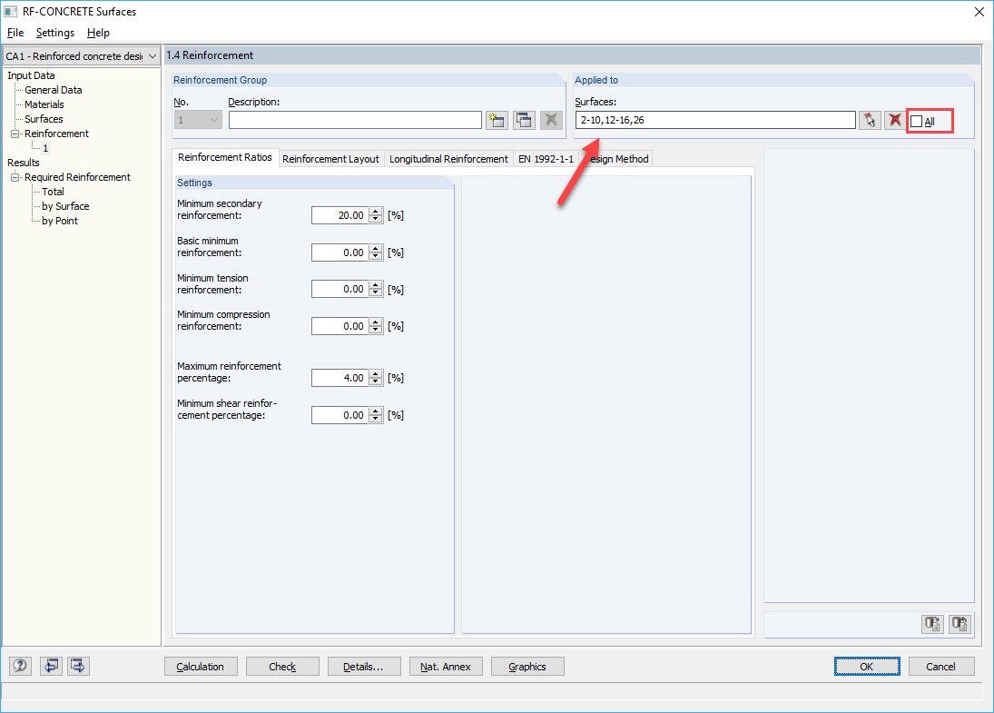Decrease minimum tension reinforcement value
Image resolution: width=994 pixels, height=713 pixels.
[376, 293]
